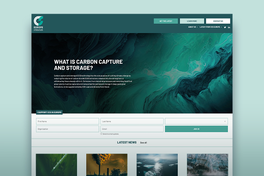Viewport: 264px width, 176px height.
Task: Open the empty dropdown beside Last Name
Action: [x=196, y=121]
